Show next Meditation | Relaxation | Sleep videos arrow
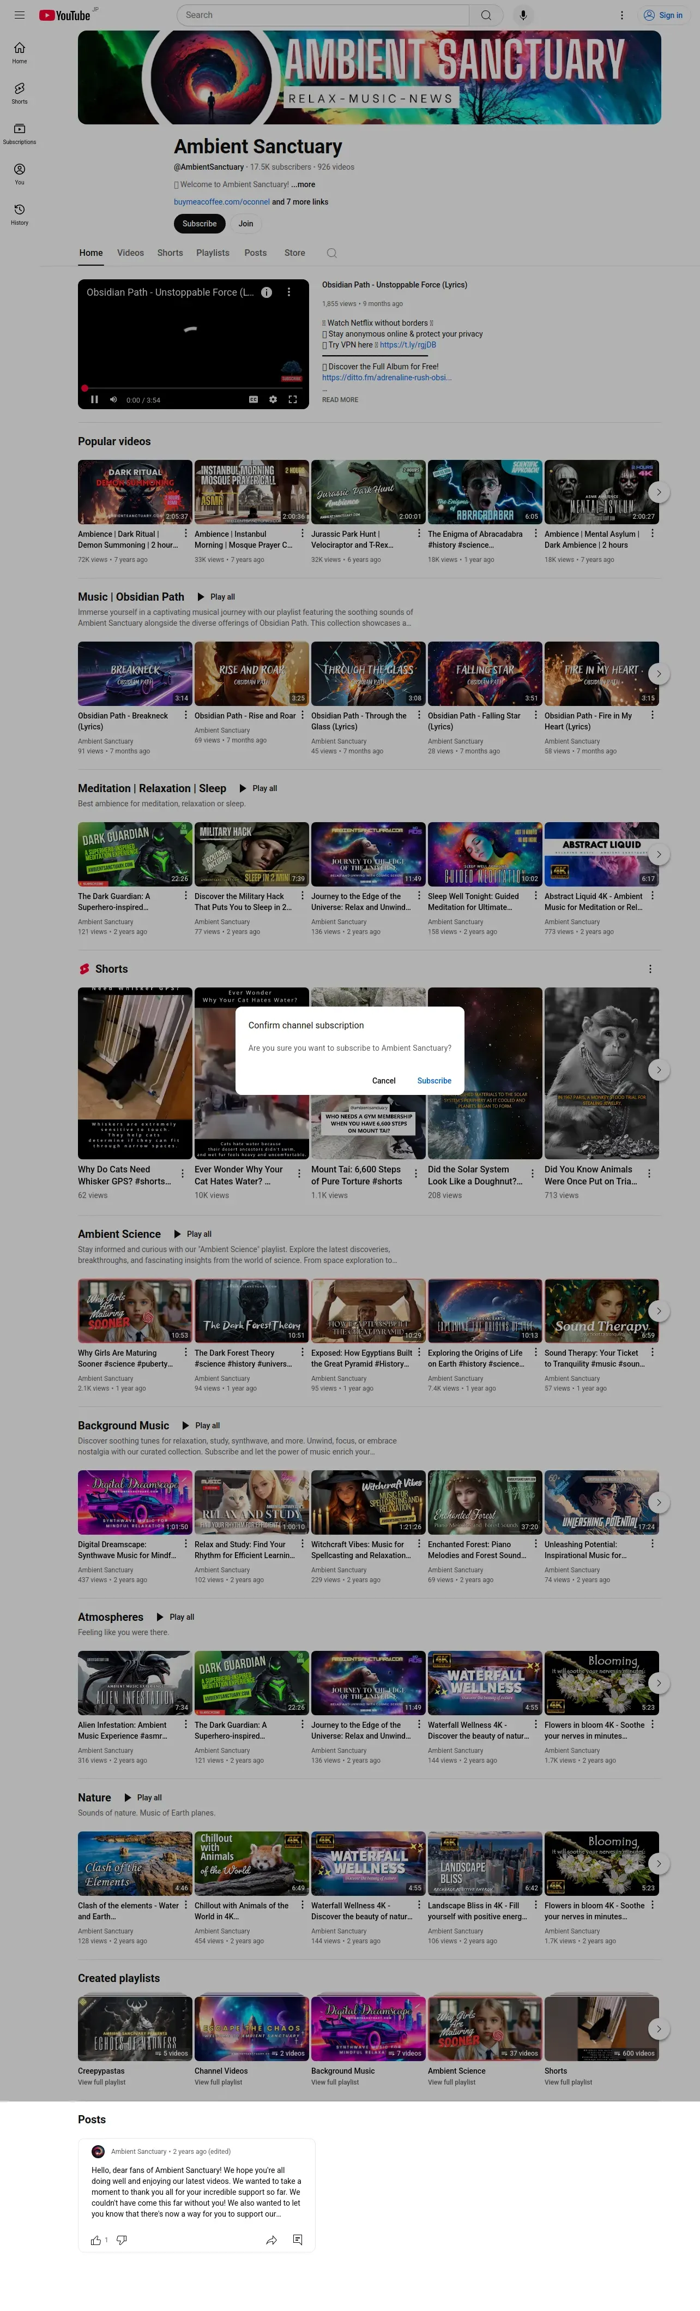This screenshot has height=2311, width=700. click(x=659, y=854)
